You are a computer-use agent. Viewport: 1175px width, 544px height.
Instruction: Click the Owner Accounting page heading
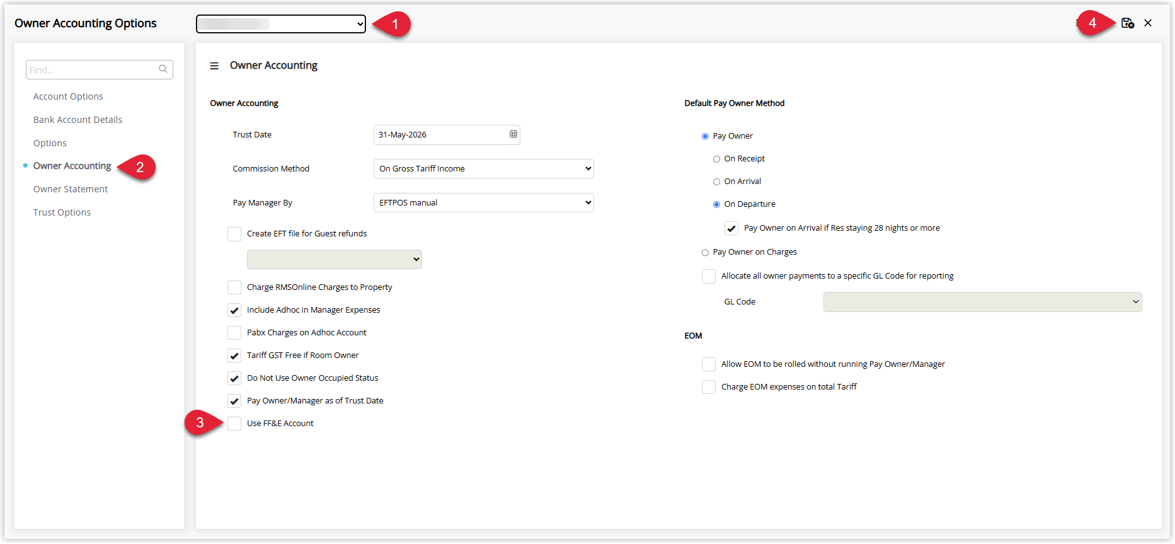pos(273,66)
